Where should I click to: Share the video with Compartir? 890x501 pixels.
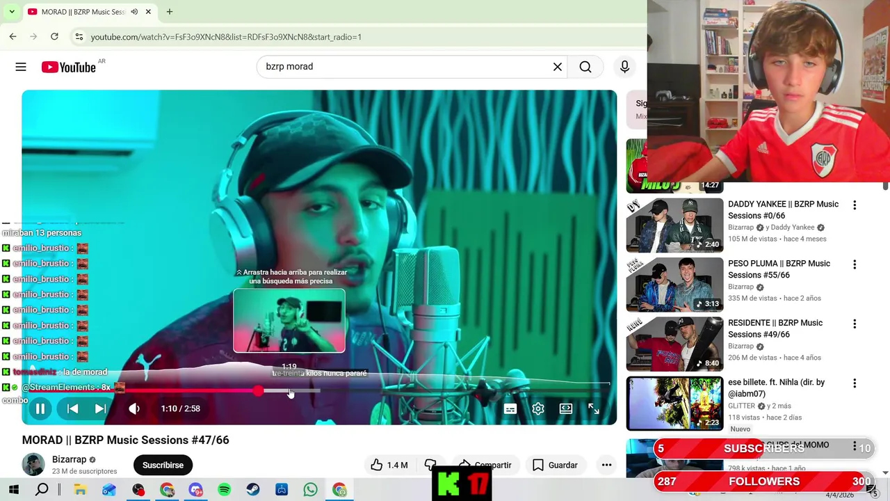pos(485,465)
